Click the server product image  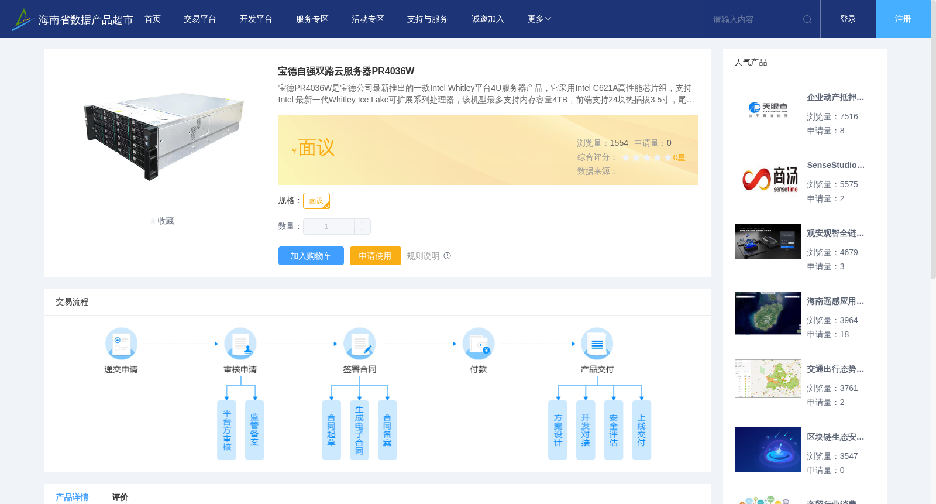point(163,136)
